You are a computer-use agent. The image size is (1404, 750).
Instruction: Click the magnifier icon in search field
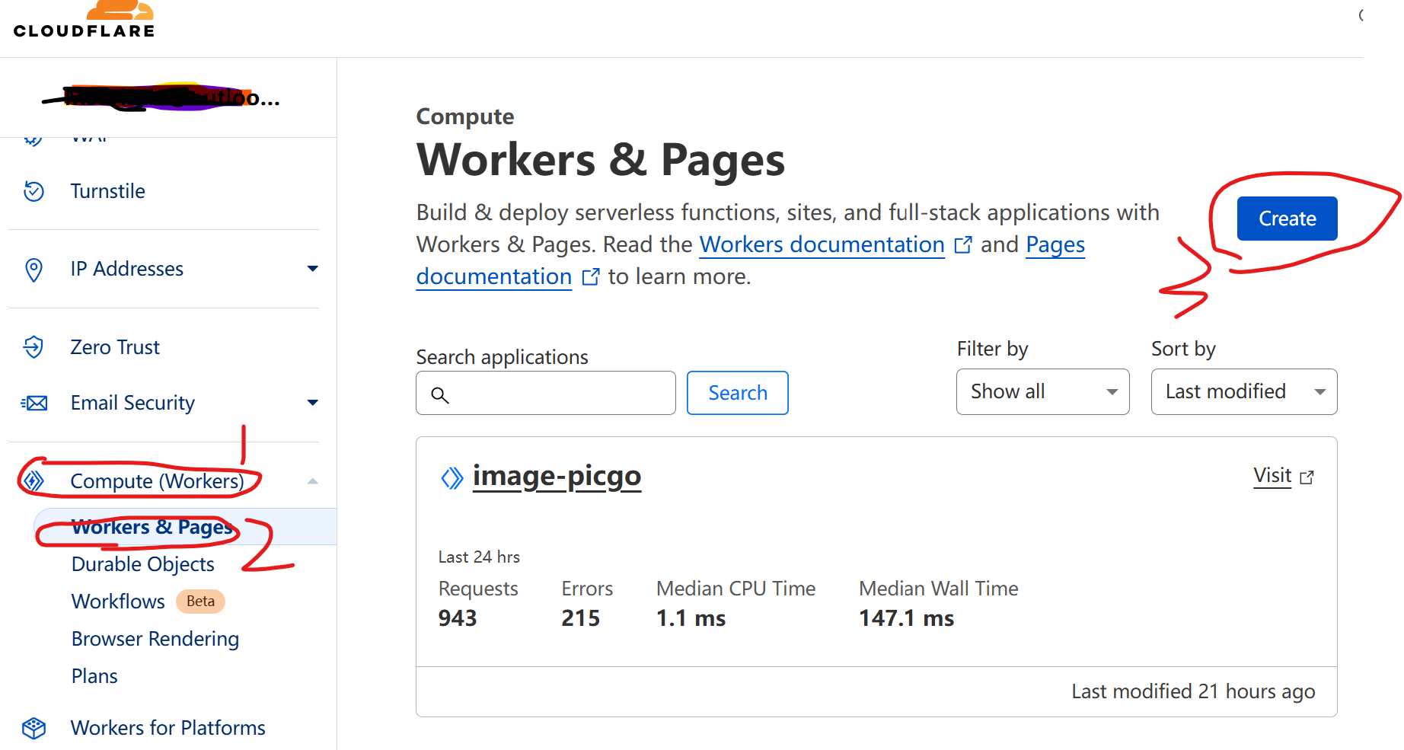click(x=440, y=394)
